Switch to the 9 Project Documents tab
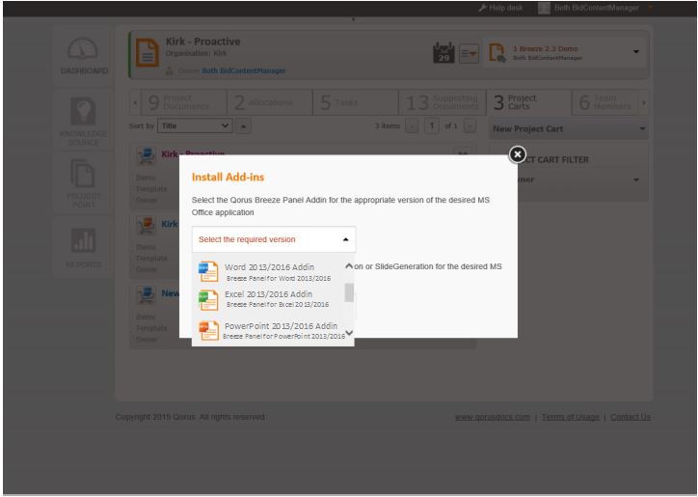The height and width of the screenshot is (497, 698). pyautogui.click(x=183, y=102)
